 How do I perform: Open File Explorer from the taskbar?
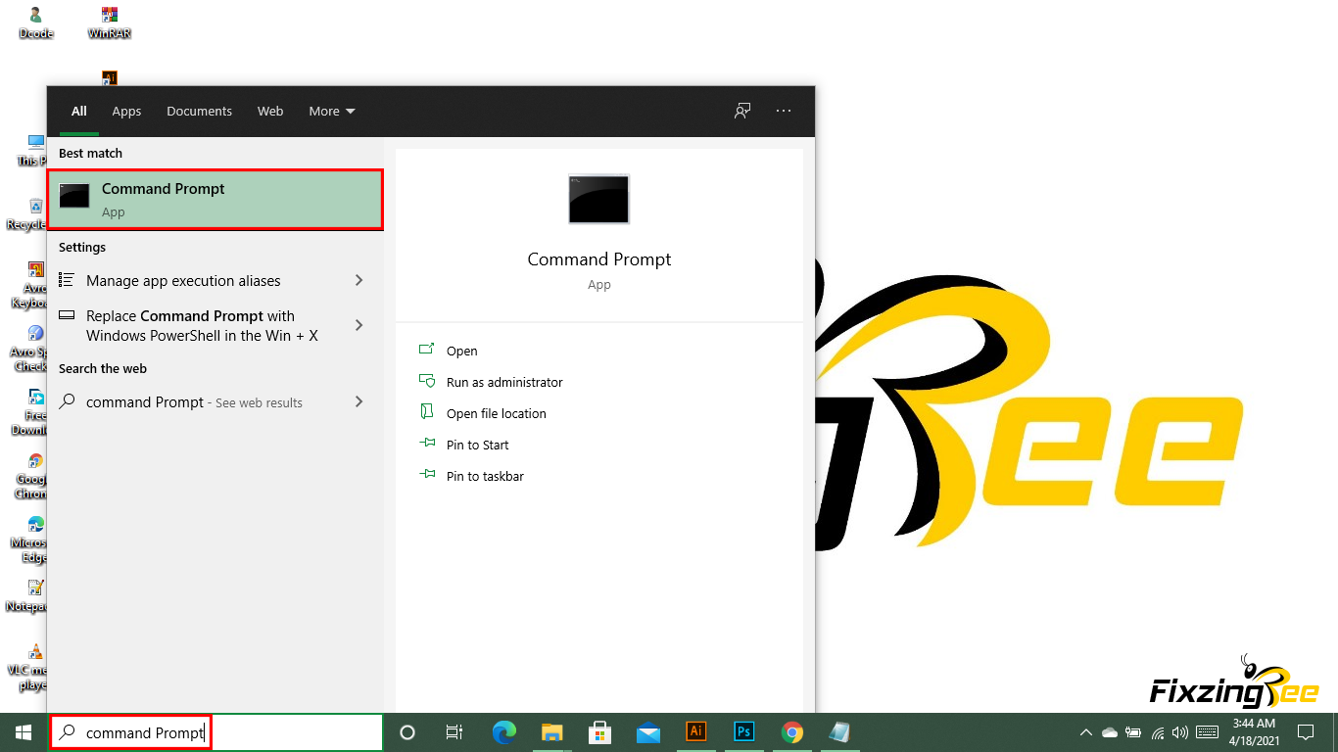click(552, 732)
